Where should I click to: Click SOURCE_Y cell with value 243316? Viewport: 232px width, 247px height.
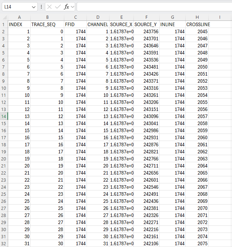tap(147, 88)
